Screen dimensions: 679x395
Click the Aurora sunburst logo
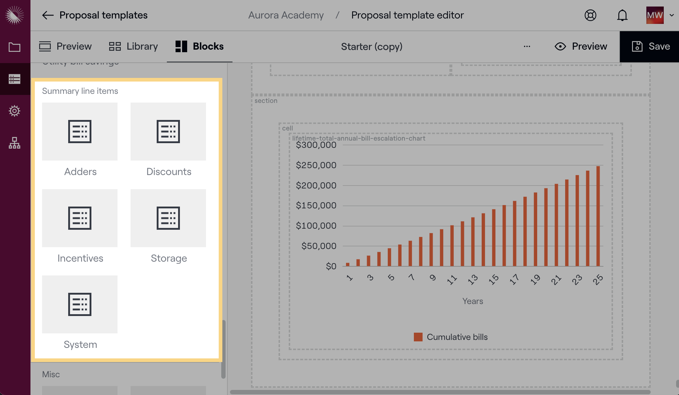coord(15,15)
